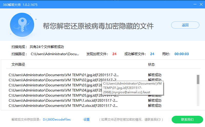205x127 pixels.
Task: Open the D:\360DecodeFiles output folder link
Action: [56, 119]
